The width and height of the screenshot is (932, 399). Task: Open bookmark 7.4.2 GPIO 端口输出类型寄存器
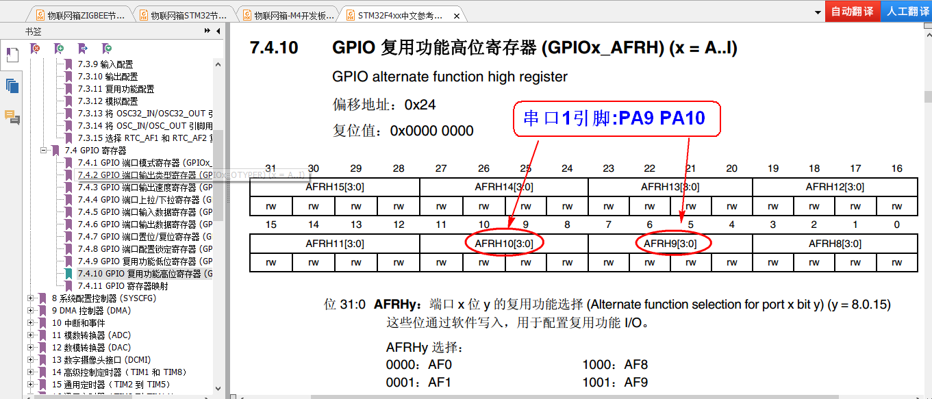pos(144,175)
